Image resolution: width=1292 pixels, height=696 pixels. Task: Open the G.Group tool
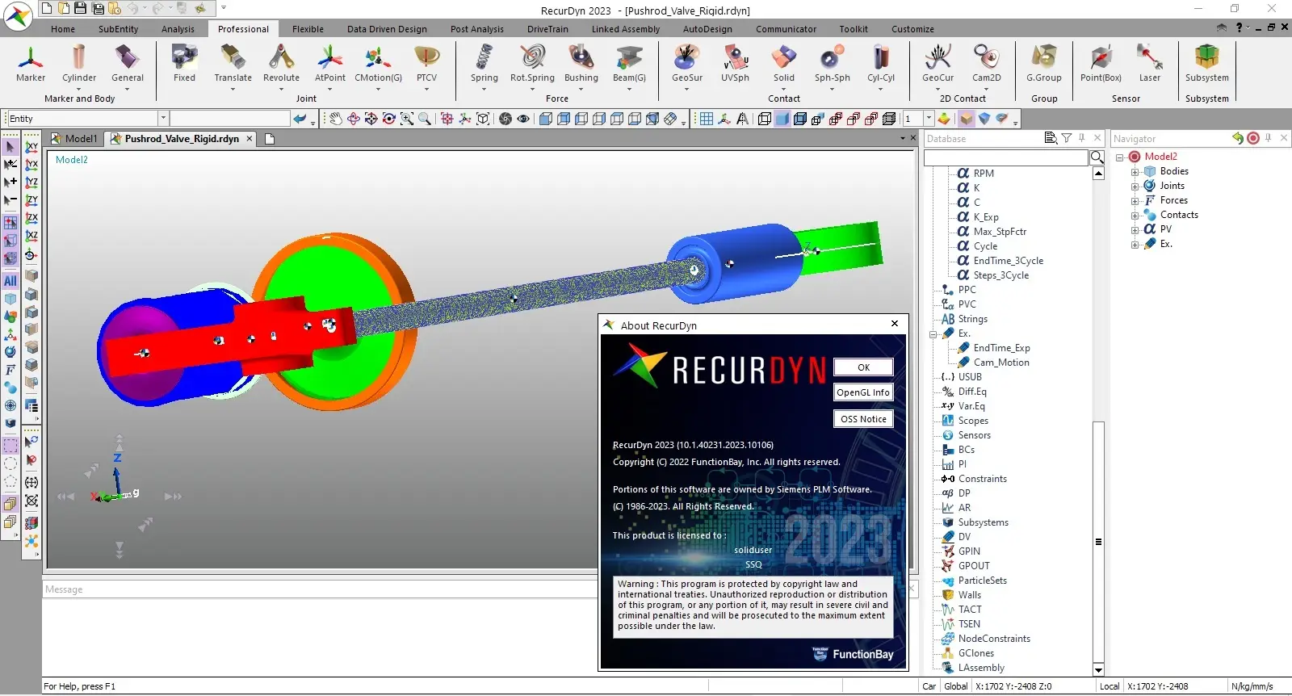click(x=1043, y=63)
